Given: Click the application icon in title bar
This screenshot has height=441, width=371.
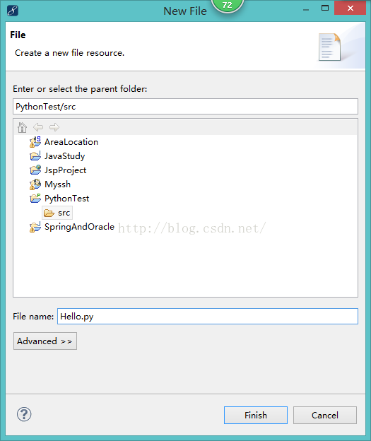Looking at the screenshot, I should tap(13, 11).
